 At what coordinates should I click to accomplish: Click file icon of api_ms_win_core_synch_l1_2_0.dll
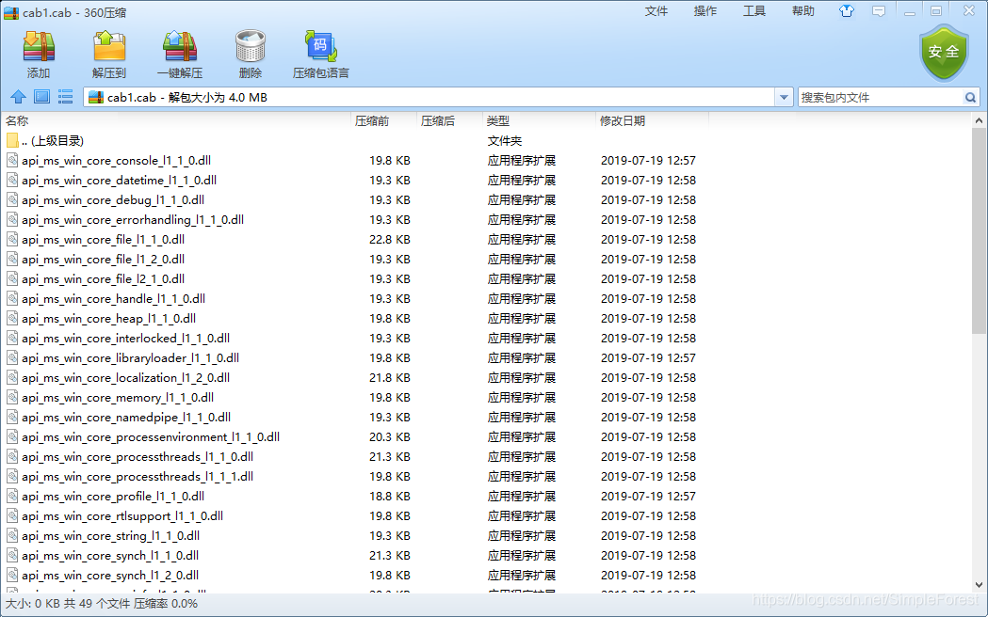[12, 575]
